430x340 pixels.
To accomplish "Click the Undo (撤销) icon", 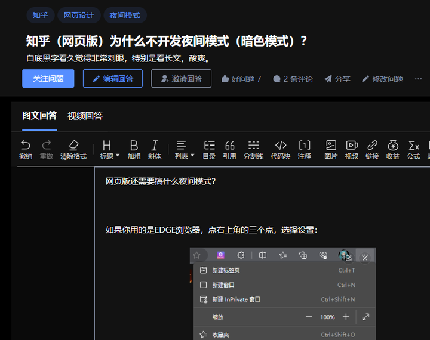I will [26, 150].
